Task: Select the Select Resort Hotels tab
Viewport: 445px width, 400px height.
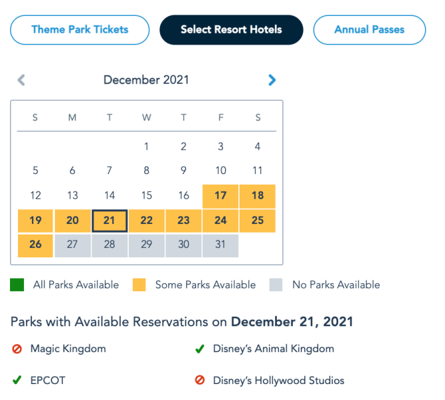Action: 232,30
